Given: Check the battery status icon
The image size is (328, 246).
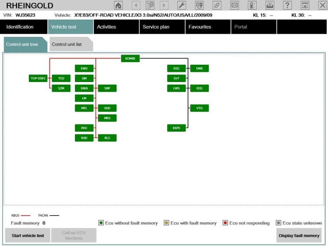Looking at the screenshot, I should coord(252,5).
